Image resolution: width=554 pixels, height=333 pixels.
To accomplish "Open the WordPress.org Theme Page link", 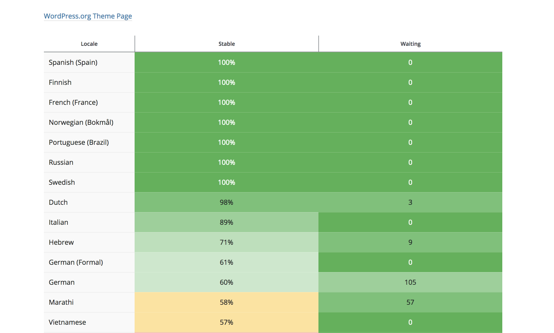I will coord(88,16).
